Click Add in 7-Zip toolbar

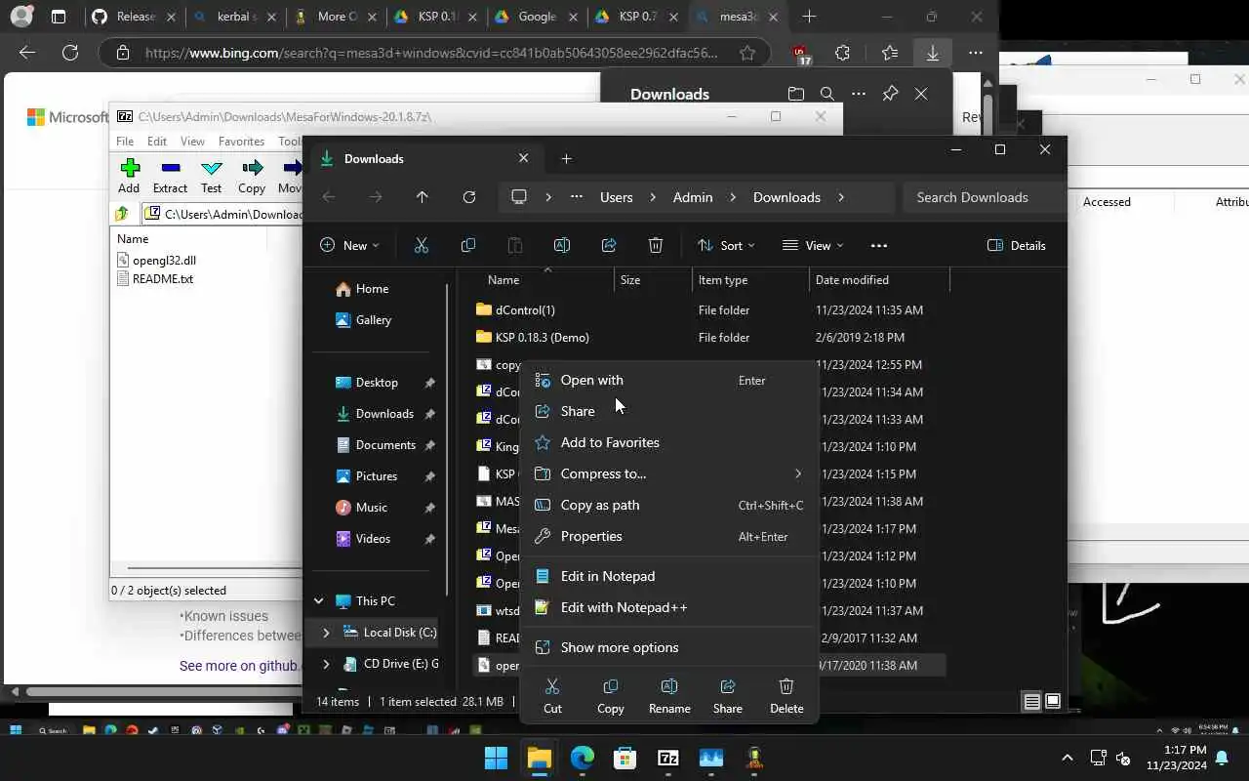pos(129,177)
